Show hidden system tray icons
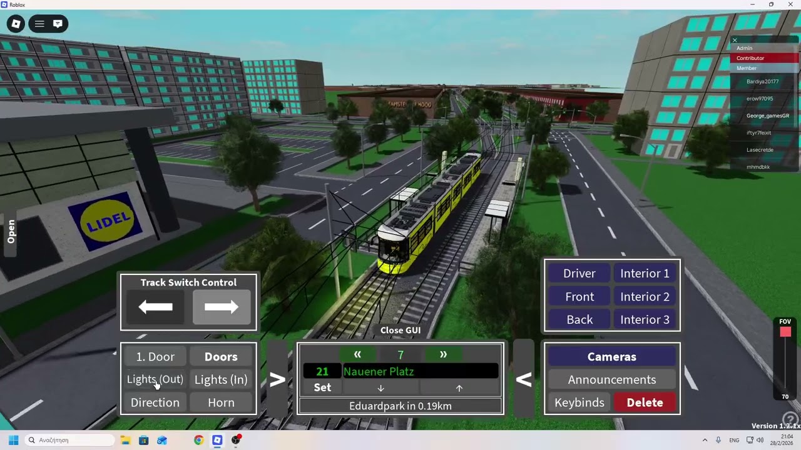This screenshot has width=801, height=450. pyautogui.click(x=705, y=440)
